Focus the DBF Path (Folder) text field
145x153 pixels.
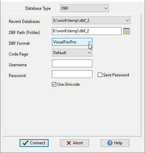(x=87, y=31)
